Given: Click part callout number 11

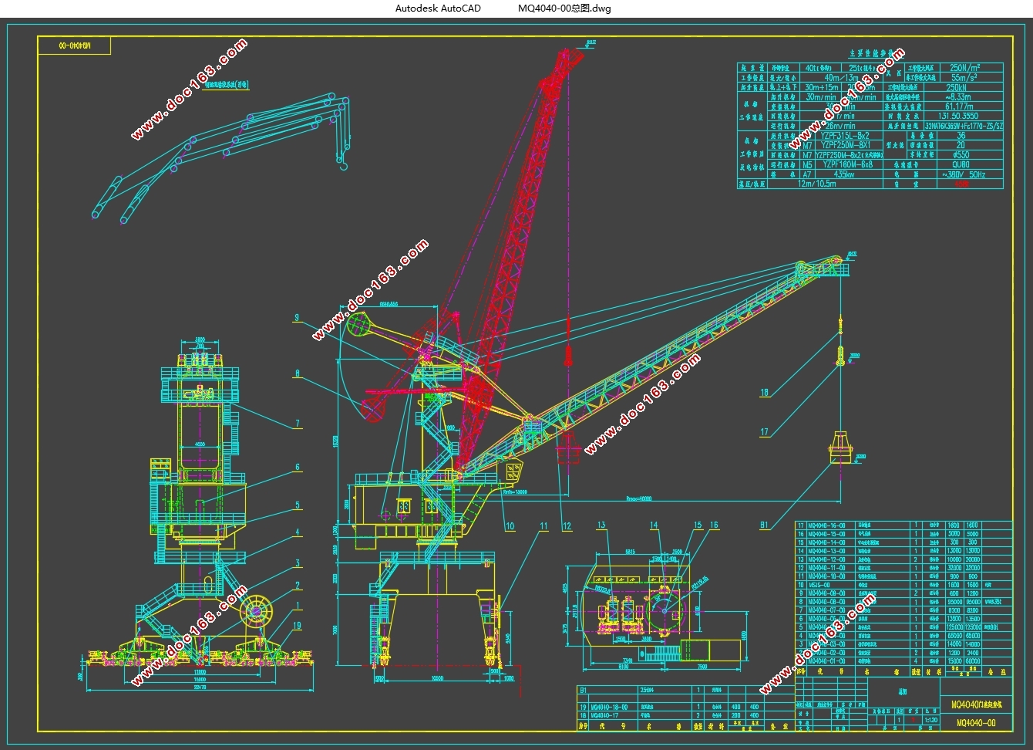Looking at the screenshot, I should [544, 527].
